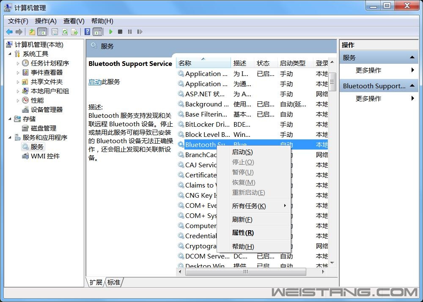Choose 属性(R) in the context menu
The image size is (423, 302).
(253, 233)
